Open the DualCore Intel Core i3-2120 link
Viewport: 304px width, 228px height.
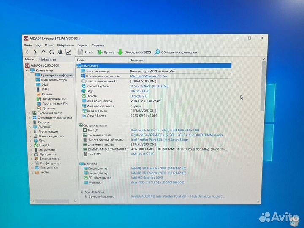(165, 130)
